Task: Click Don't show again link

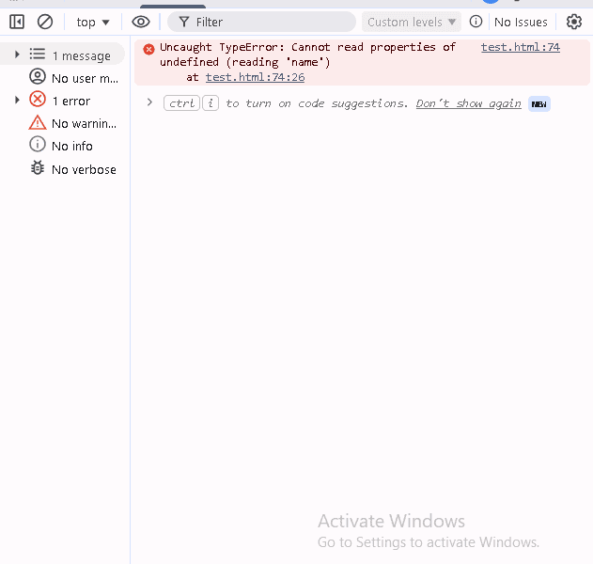Action: pos(468,103)
